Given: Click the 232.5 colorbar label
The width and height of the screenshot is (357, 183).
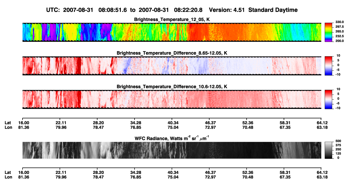Looking at the screenshot, I should (339, 36).
